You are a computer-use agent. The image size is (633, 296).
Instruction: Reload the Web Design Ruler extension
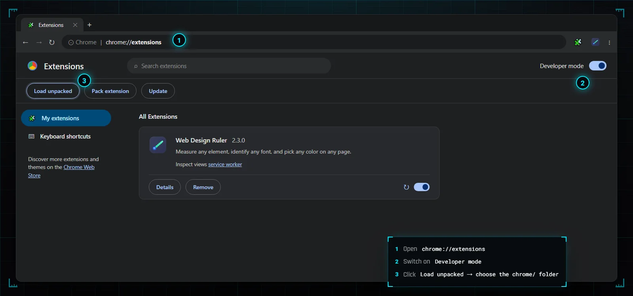[x=406, y=187]
